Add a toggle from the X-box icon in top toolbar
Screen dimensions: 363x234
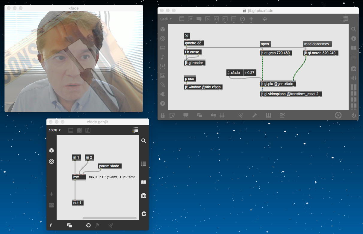click(x=208, y=19)
